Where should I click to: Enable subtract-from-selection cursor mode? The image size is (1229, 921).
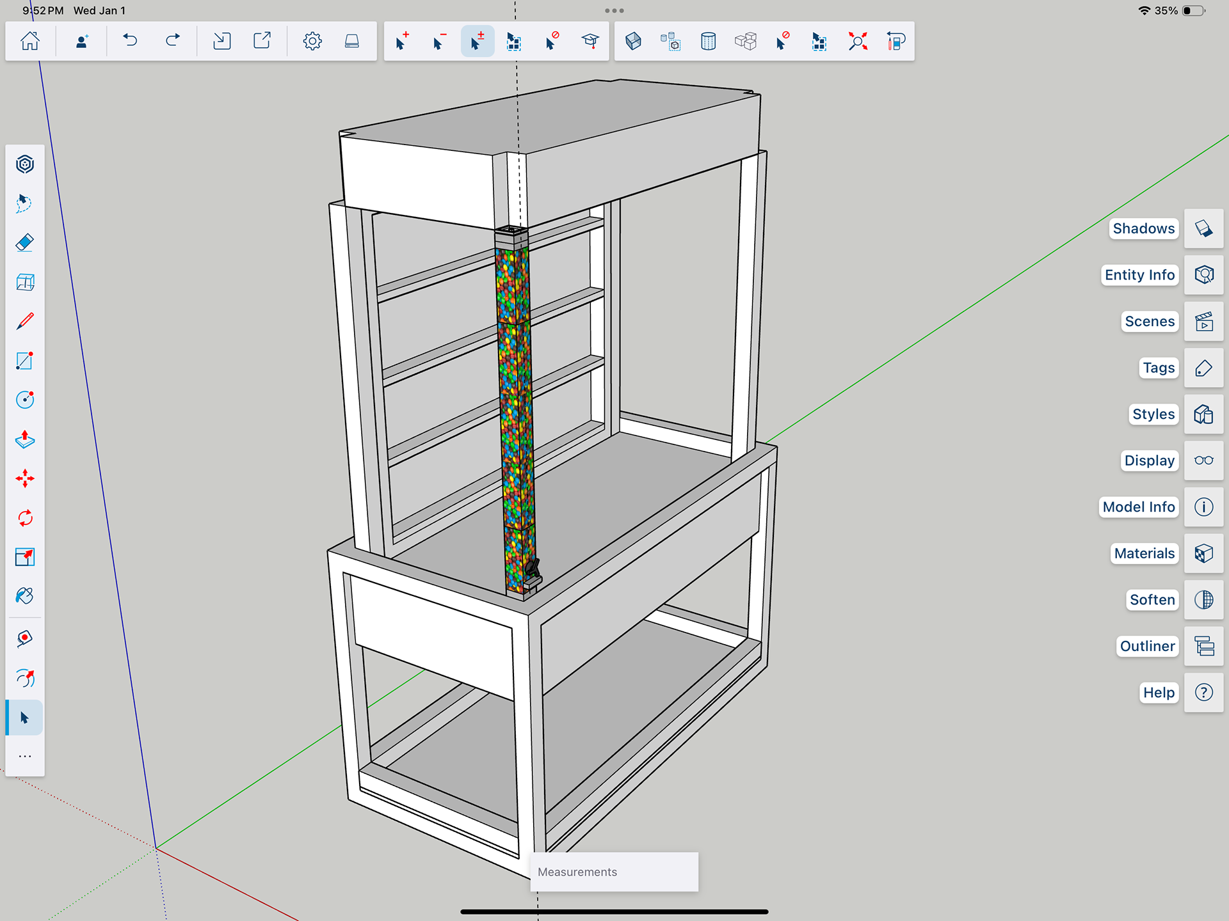point(439,42)
